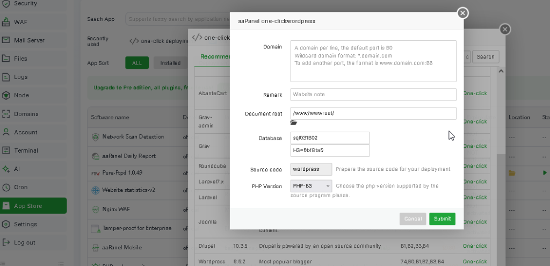Screen dimensions: 550x266
Task: Close the one-click wordpress dialog
Action: (x=462, y=13)
